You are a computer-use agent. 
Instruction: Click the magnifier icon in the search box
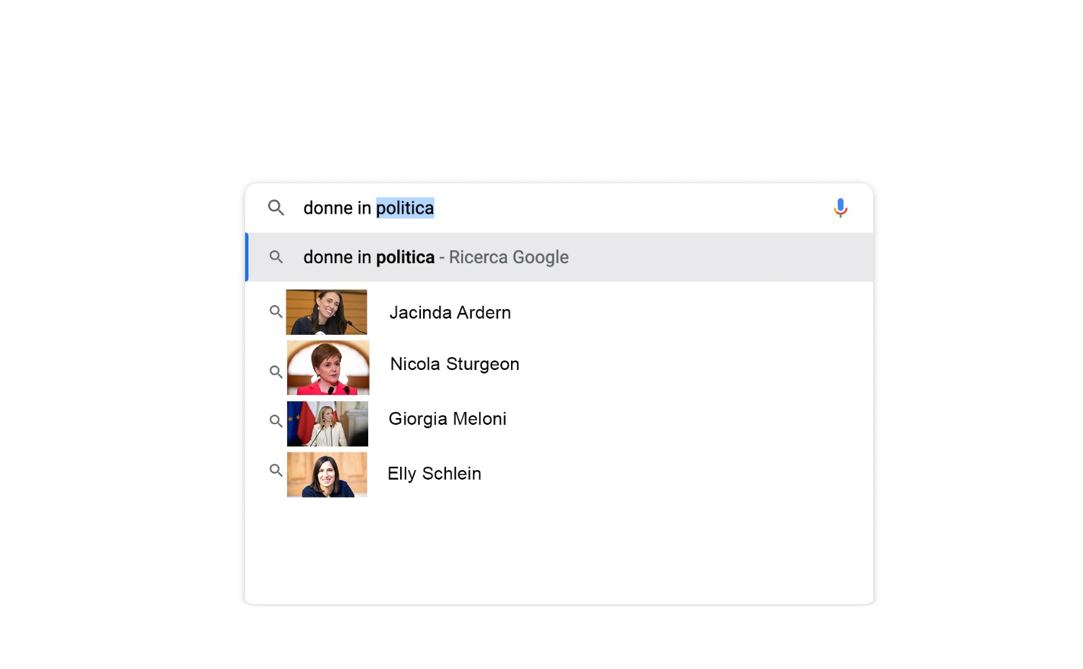[x=275, y=208]
